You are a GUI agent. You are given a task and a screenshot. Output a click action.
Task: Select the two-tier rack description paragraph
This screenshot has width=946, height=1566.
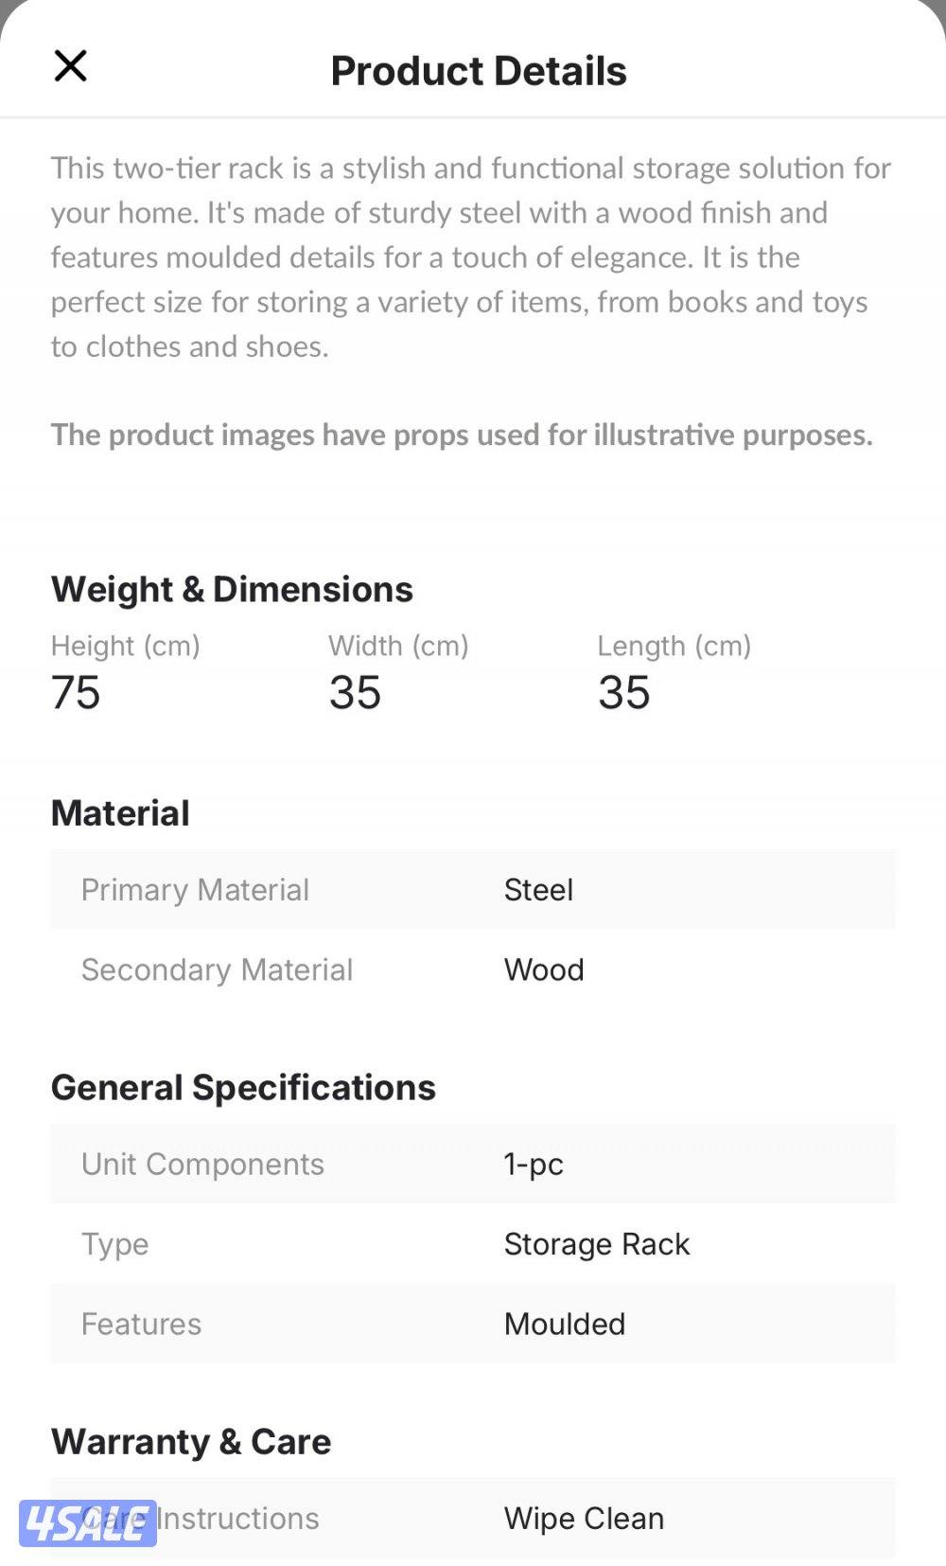coord(471,258)
